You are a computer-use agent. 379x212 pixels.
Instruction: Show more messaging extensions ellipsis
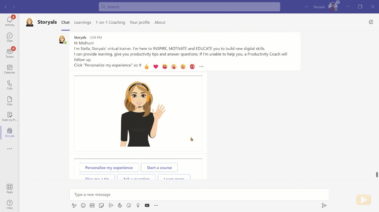click(x=156, y=206)
